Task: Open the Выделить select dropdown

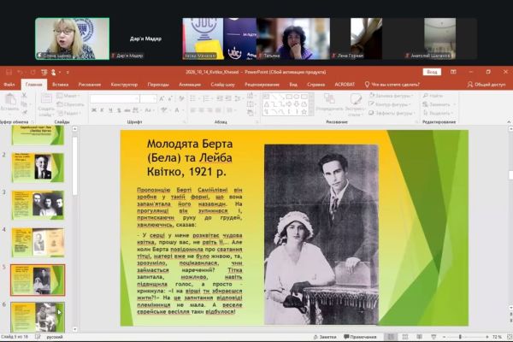Action: click(439, 113)
